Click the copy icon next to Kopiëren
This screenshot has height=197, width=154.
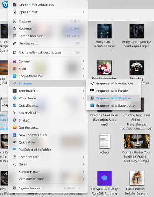click(x=15, y=28)
